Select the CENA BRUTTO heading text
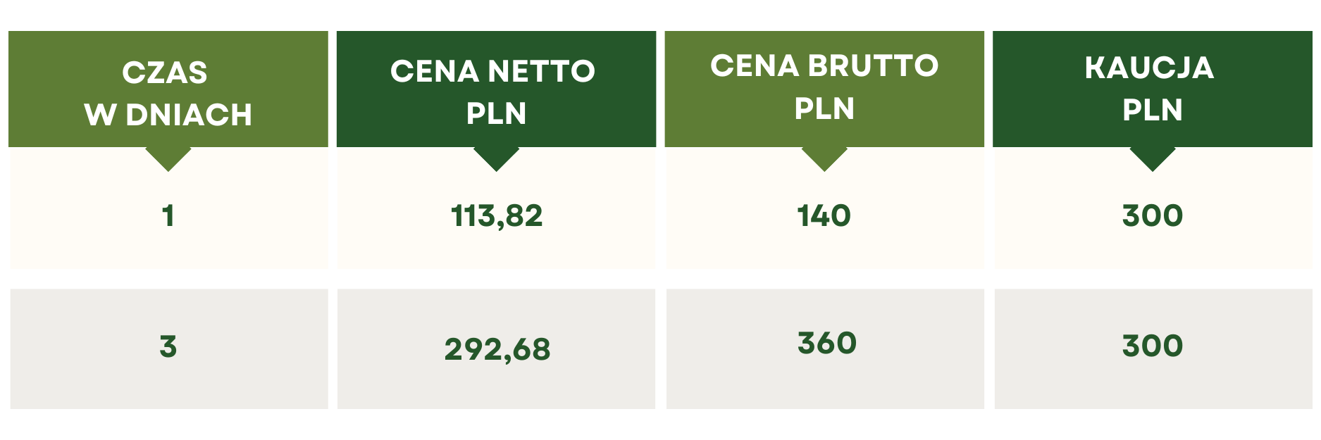The height and width of the screenshot is (440, 1321). coord(824,66)
